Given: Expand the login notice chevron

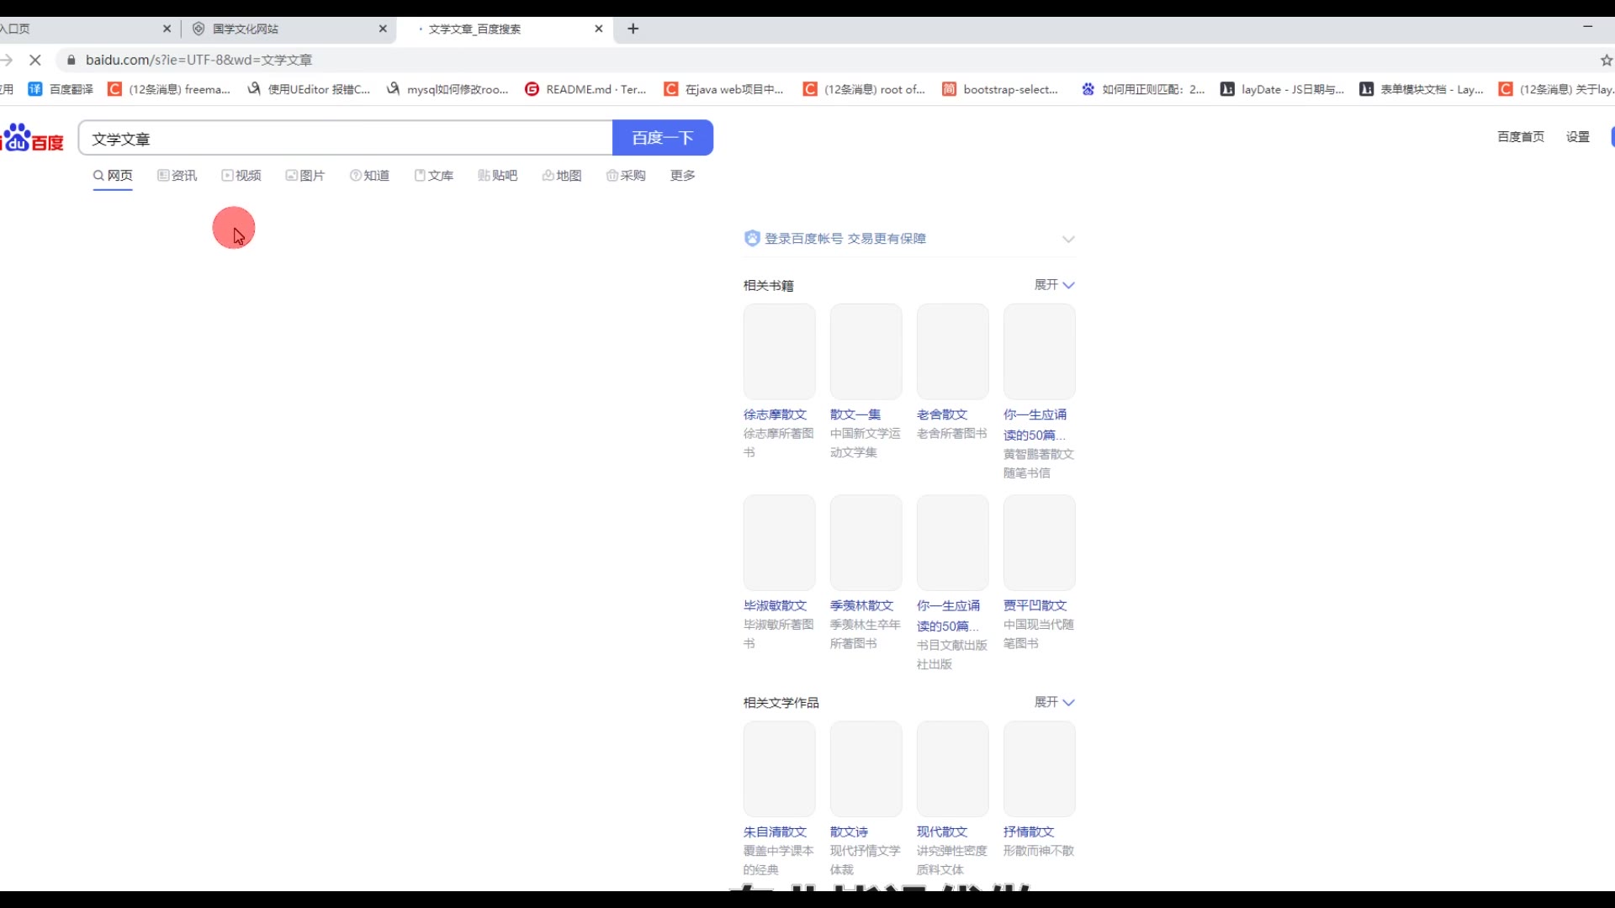Looking at the screenshot, I should (1068, 240).
